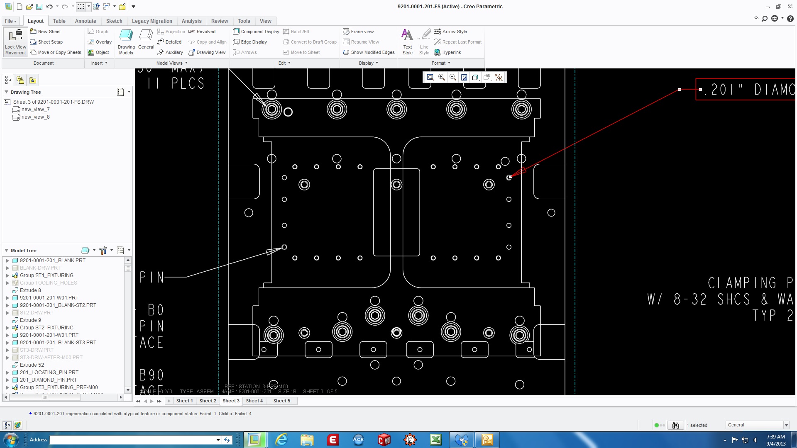The height and width of the screenshot is (448, 797).
Task: Enable the Arrows display option
Action: (x=245, y=52)
